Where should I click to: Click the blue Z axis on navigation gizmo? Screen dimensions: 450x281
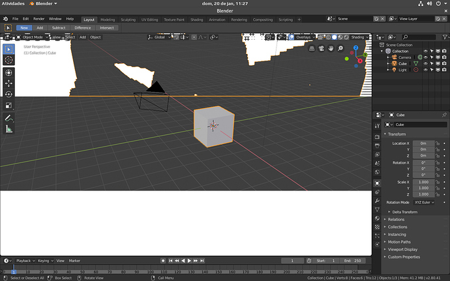[356, 48]
